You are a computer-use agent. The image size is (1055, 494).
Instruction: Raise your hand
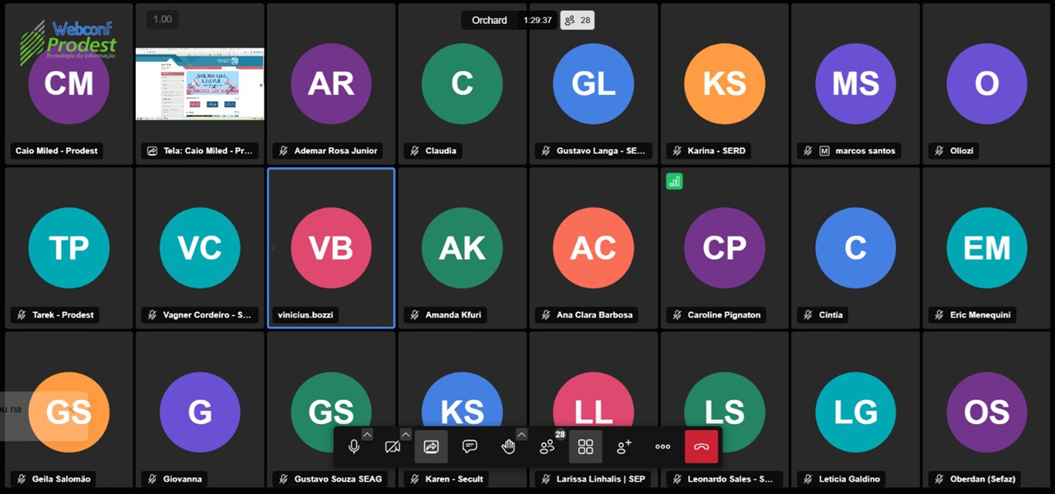click(x=509, y=446)
